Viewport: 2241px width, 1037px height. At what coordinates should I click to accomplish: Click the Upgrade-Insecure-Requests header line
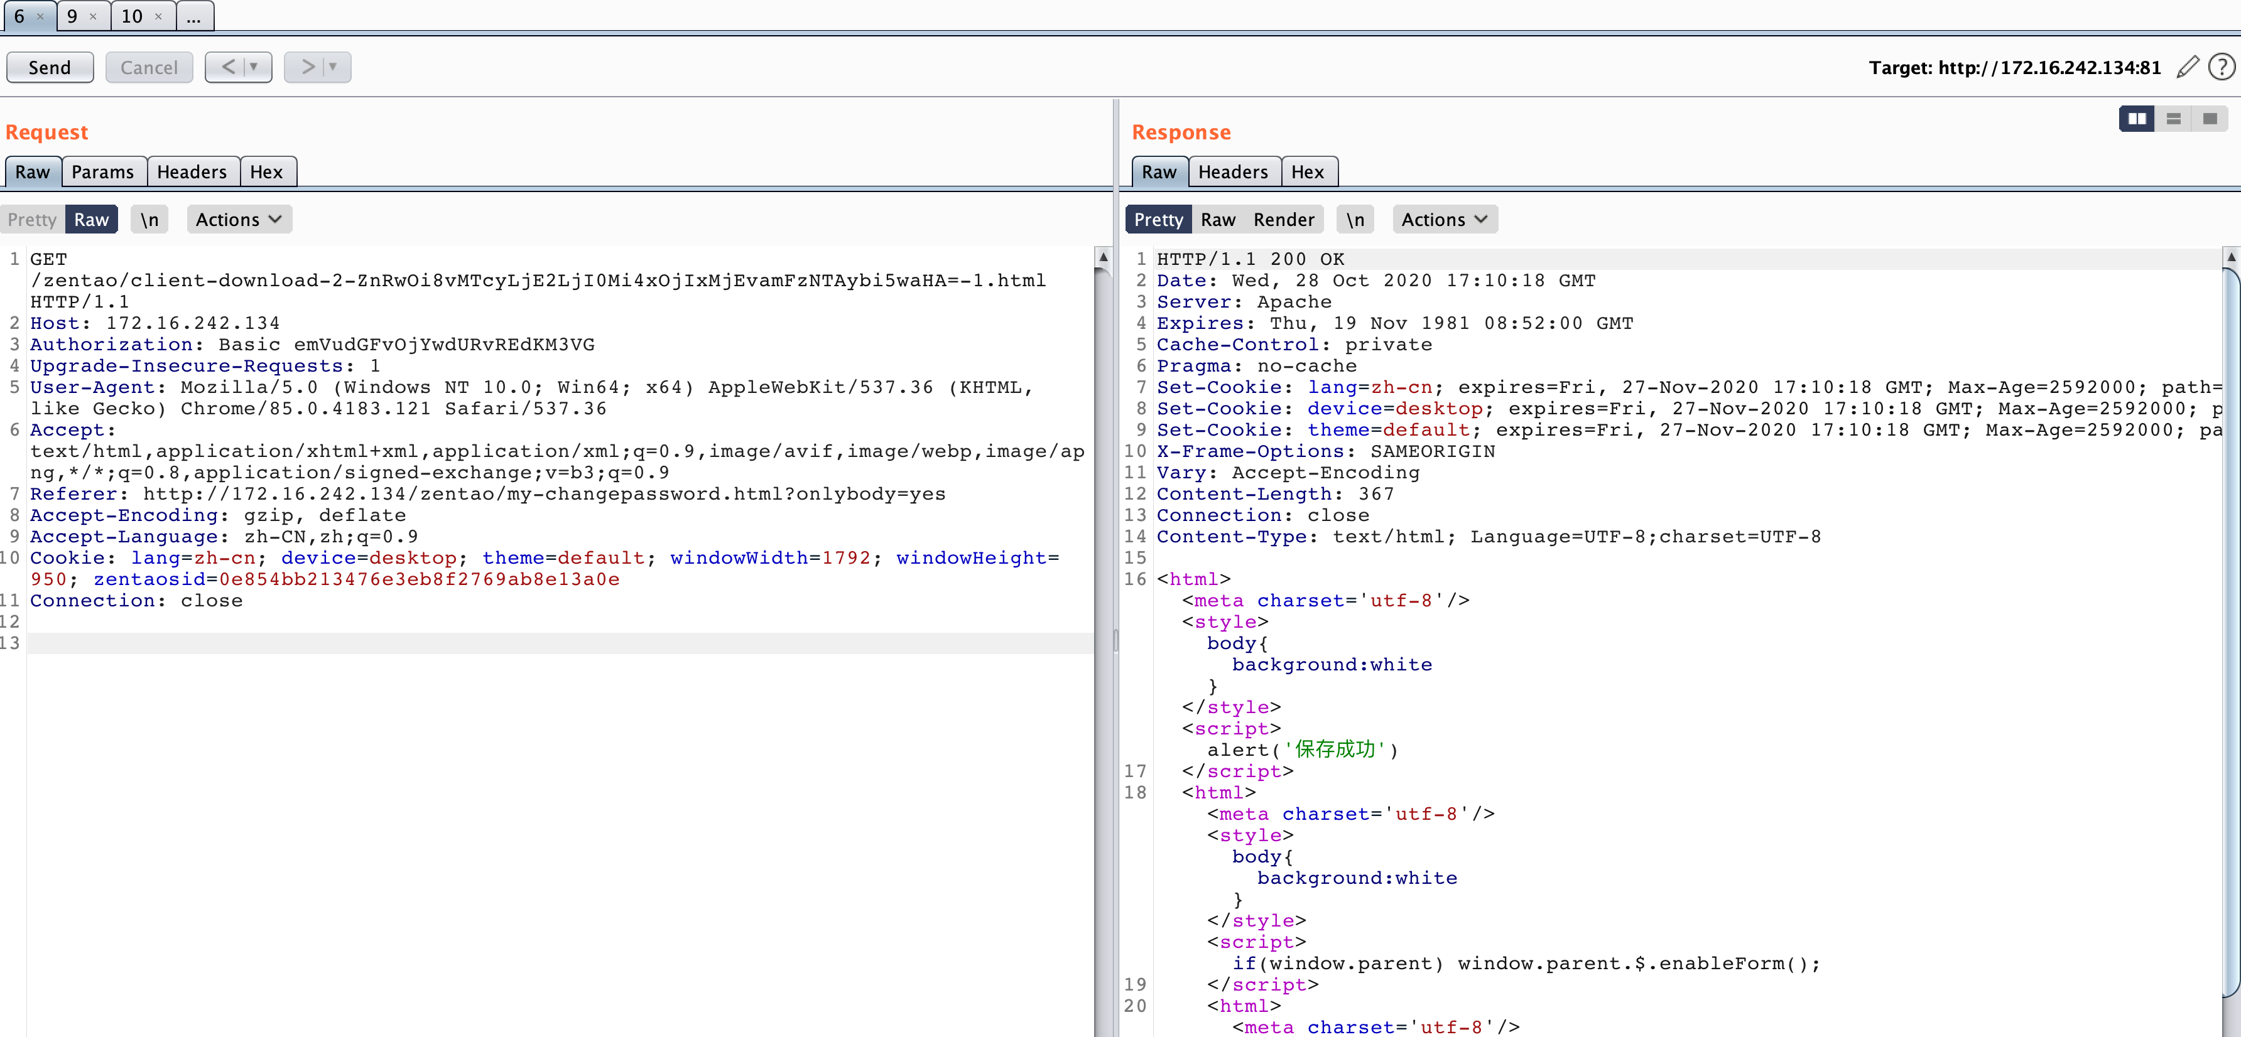[205, 366]
